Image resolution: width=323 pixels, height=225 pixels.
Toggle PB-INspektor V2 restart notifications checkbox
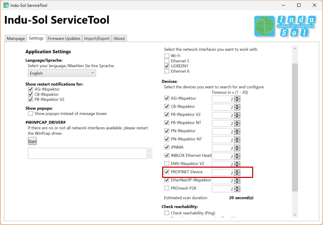[30, 99]
